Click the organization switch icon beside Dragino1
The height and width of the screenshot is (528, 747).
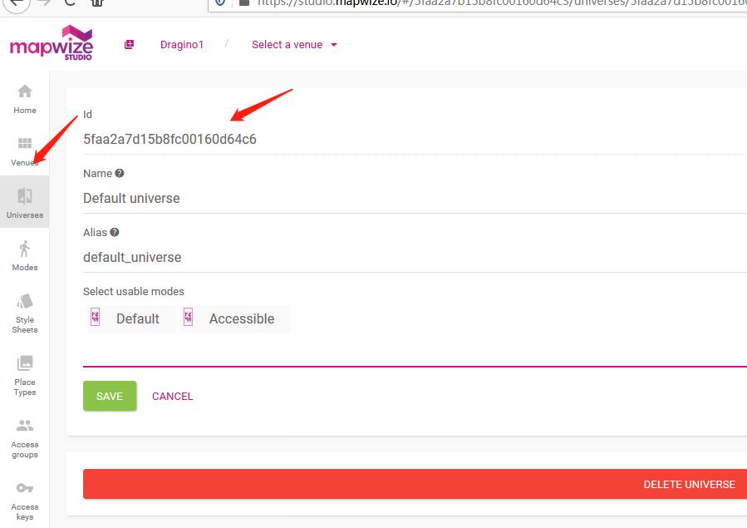click(129, 44)
